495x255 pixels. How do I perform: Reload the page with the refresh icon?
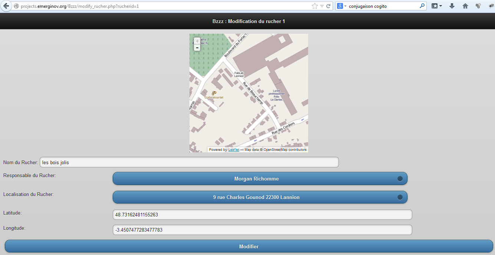tap(328, 6)
